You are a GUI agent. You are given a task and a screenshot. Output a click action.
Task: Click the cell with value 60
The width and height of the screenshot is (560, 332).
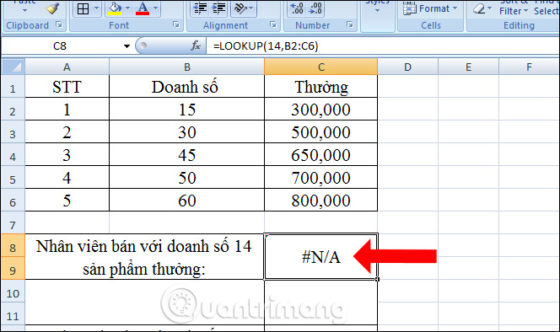[186, 200]
